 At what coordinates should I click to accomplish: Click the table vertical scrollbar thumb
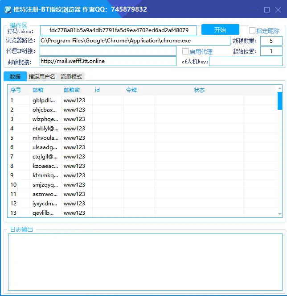click(280, 101)
